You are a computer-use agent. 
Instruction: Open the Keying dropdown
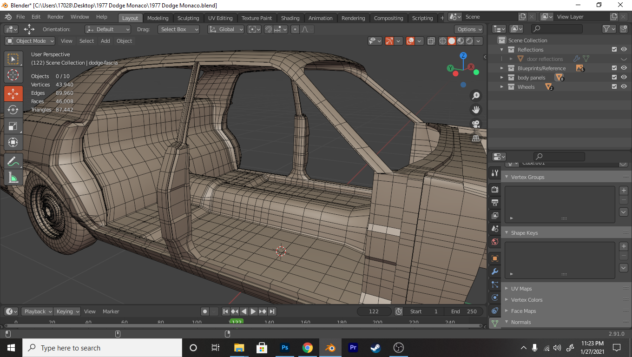tap(67, 311)
